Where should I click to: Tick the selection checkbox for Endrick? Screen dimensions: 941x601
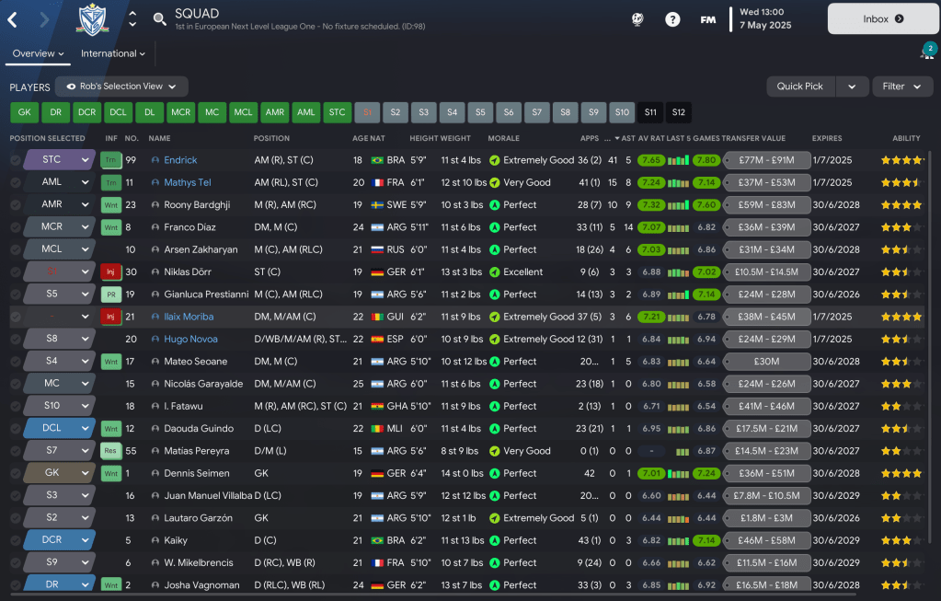[16, 160]
